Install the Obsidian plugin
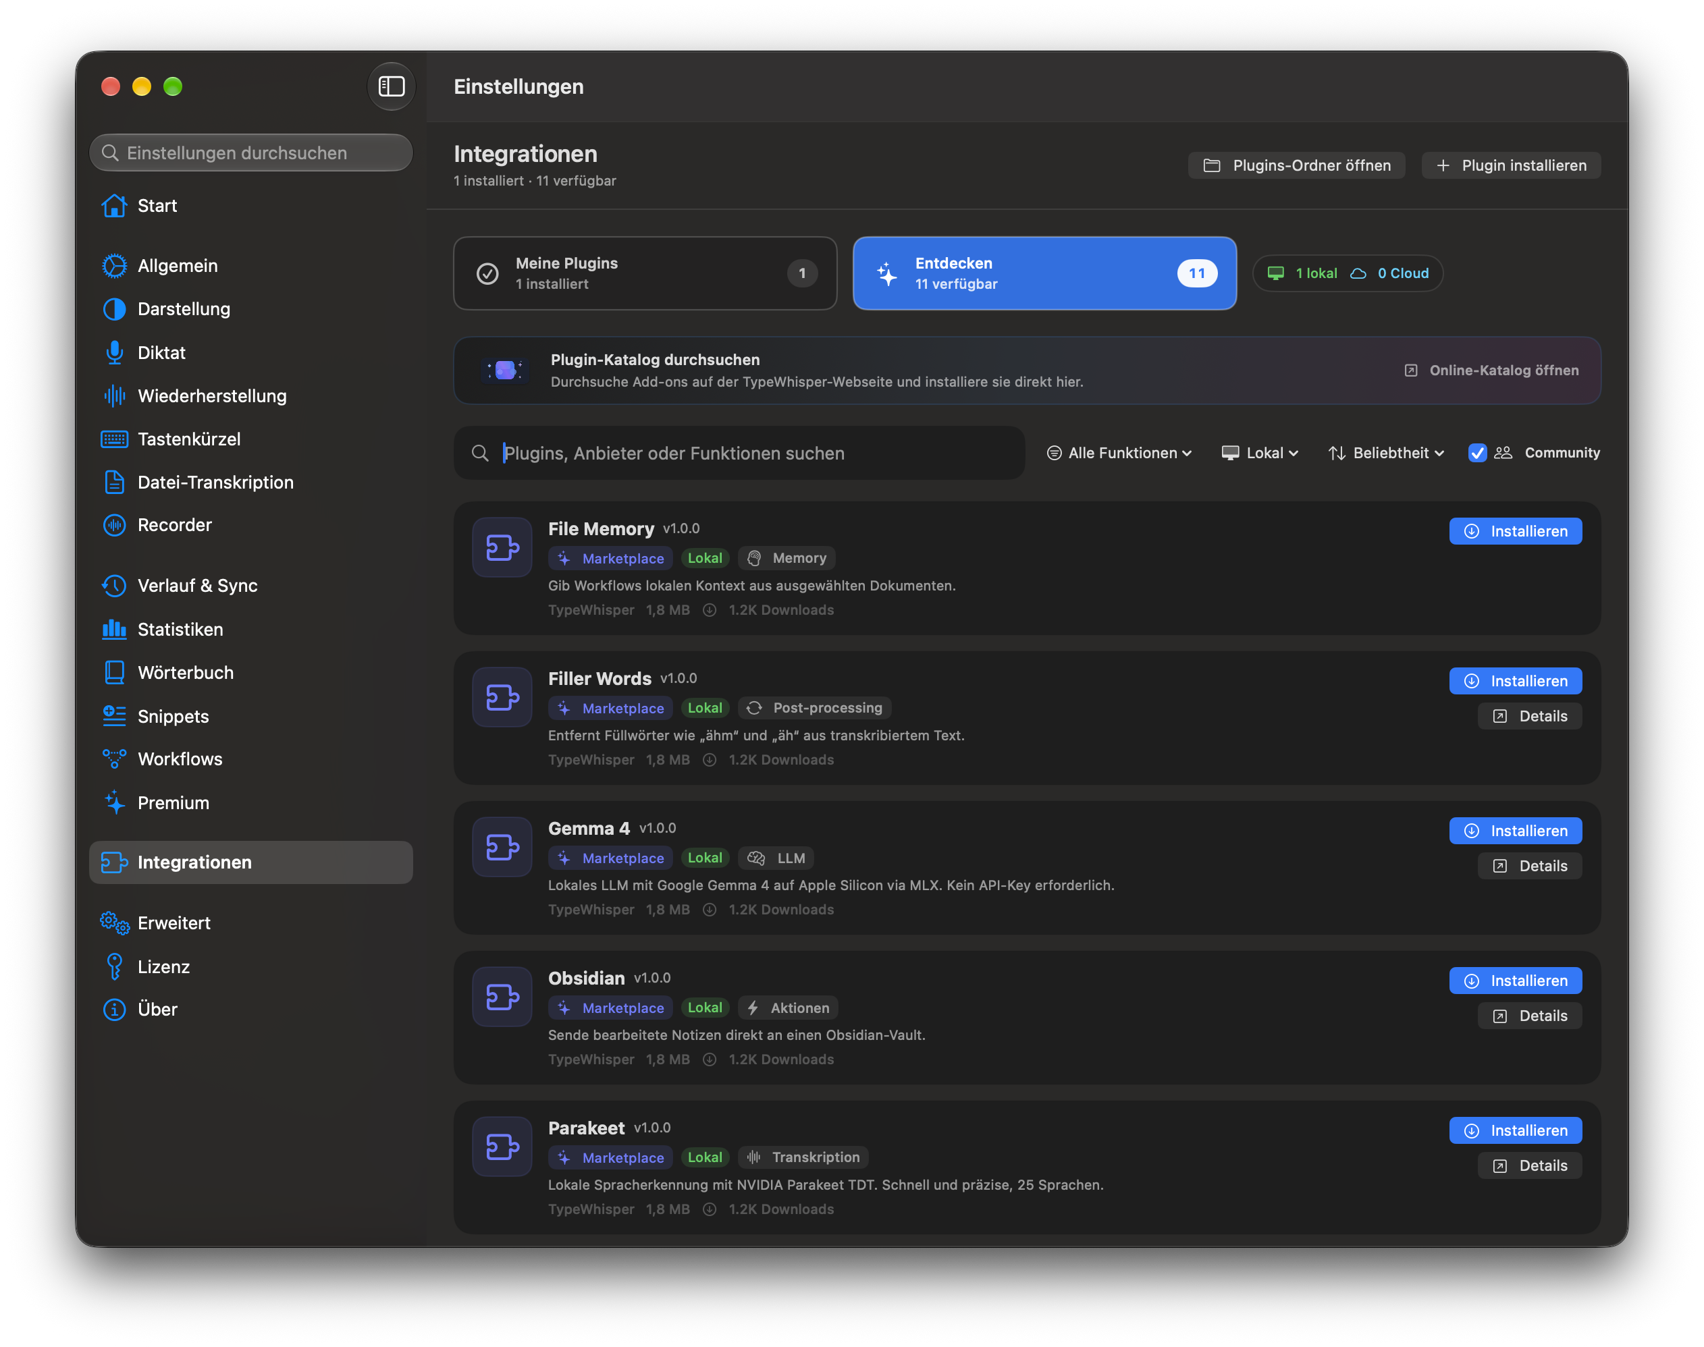Viewport: 1704px width, 1347px height. click(x=1516, y=981)
